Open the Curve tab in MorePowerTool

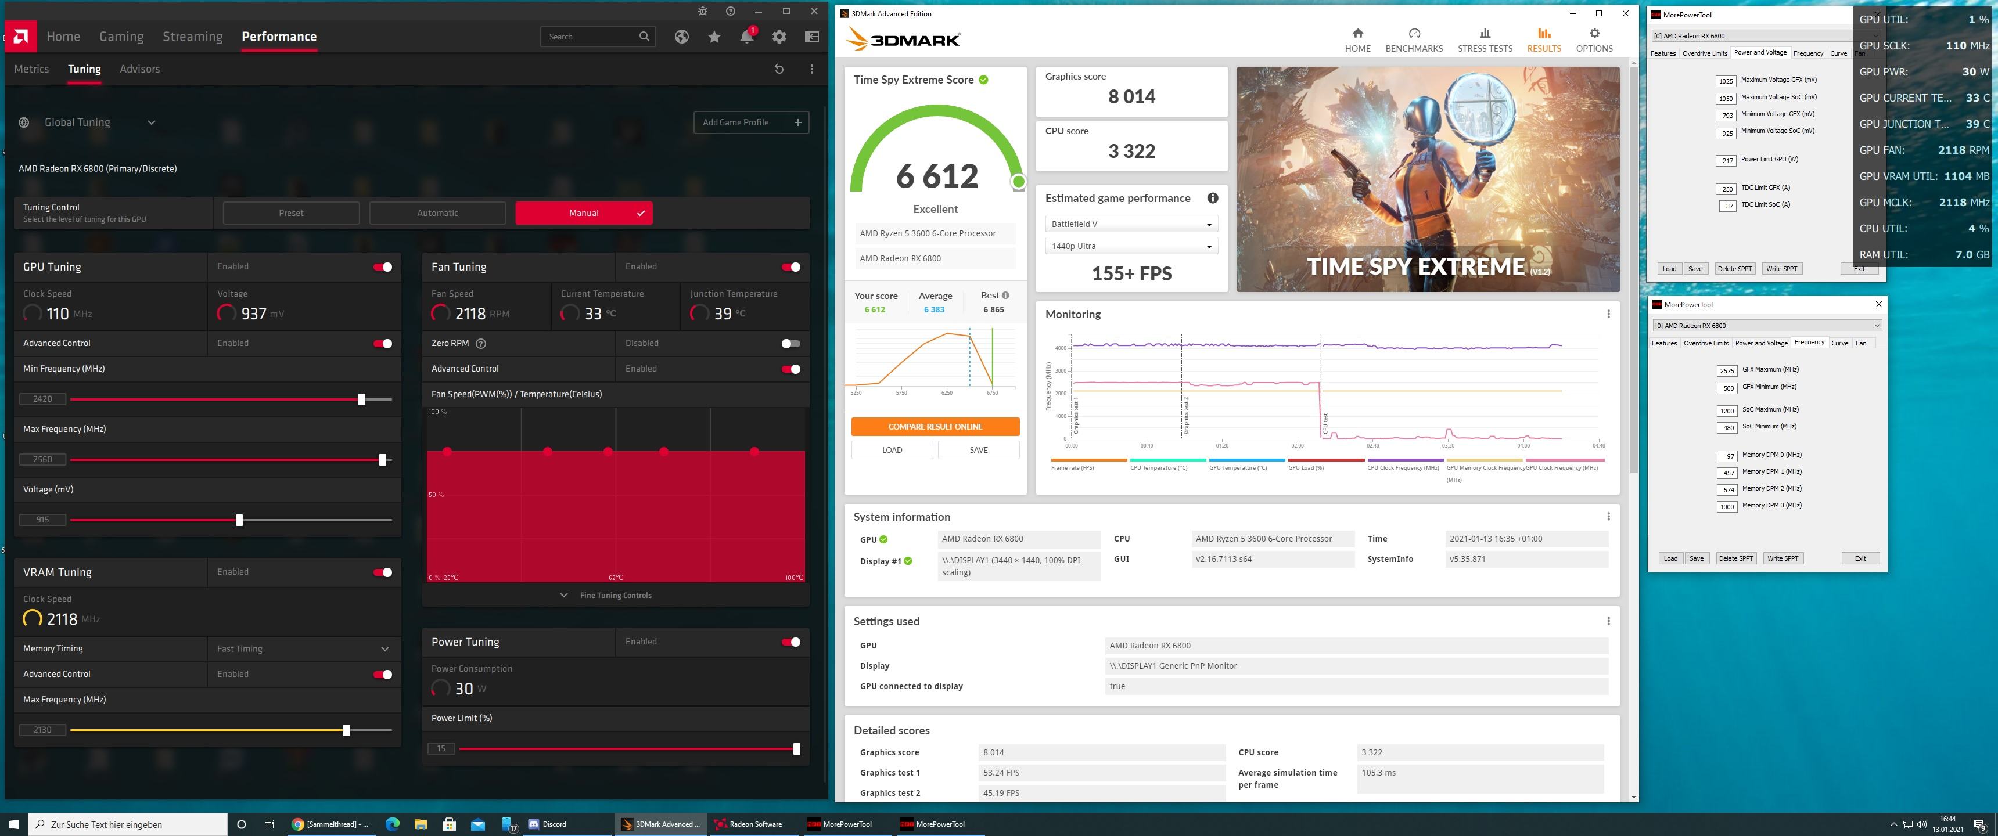tap(1839, 343)
